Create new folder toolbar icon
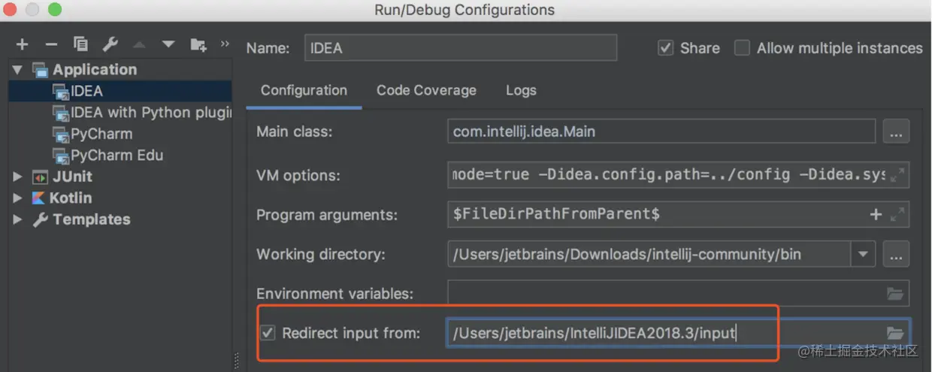This screenshot has height=372, width=932. click(198, 45)
